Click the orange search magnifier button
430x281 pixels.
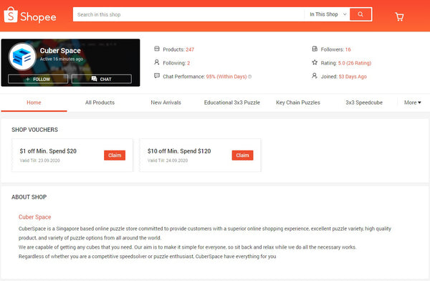[x=360, y=14]
